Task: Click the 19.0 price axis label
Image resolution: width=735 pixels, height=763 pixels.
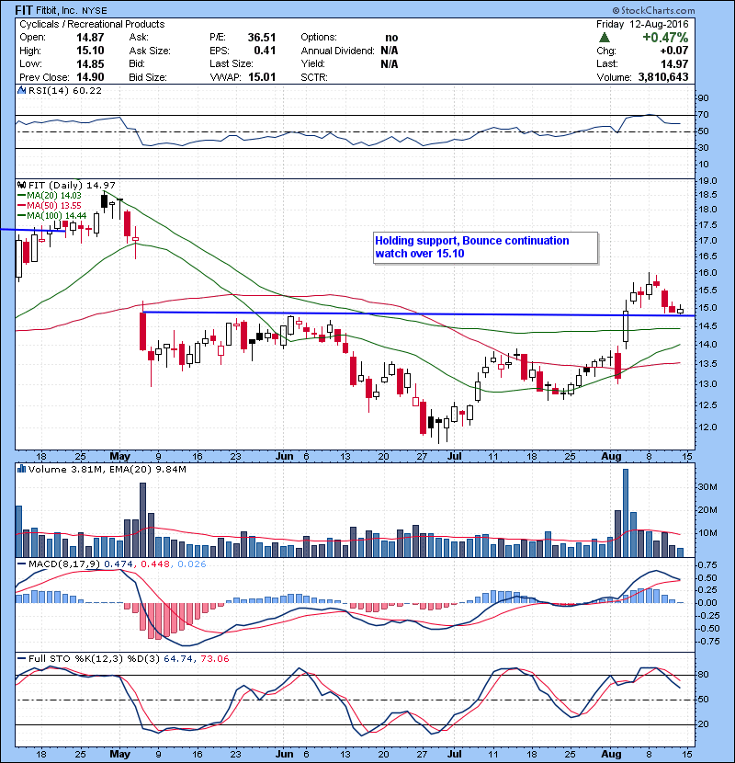Action: click(707, 181)
